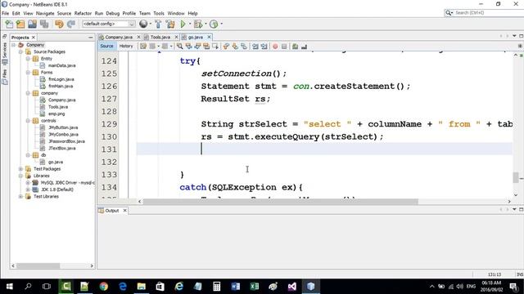Screen dimensions: 524x294
Task: Open the File menu
Action: click(6, 13)
